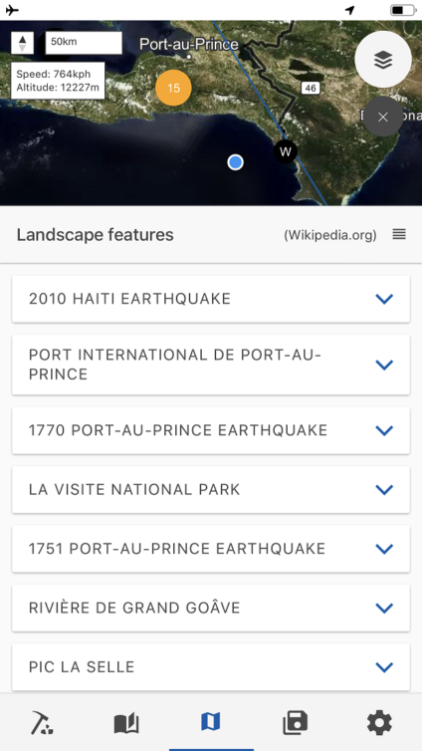The width and height of the screenshot is (422, 751).
Task: Expand the 2010 Haiti Earthquake entry
Action: (211, 299)
